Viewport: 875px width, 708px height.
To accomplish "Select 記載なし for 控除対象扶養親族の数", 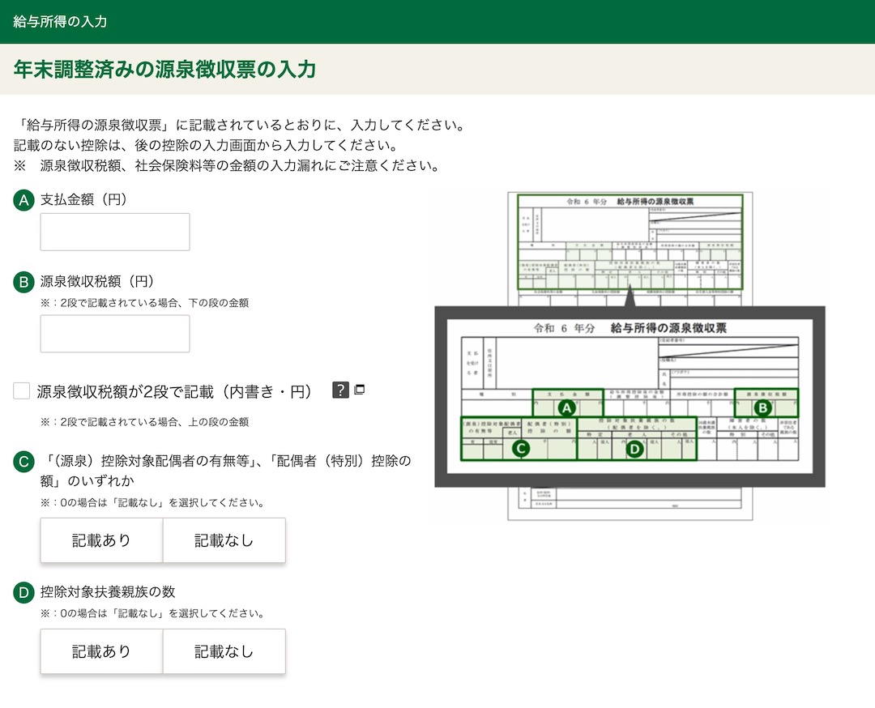I will 224,651.
